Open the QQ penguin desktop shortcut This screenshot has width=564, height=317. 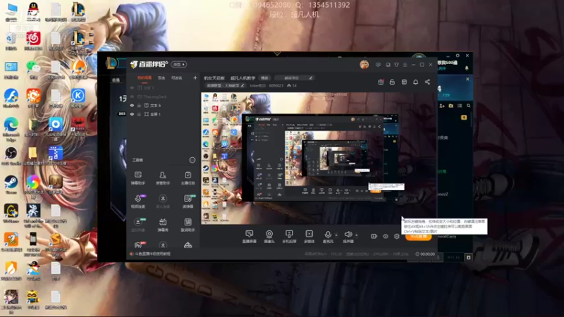click(33, 11)
